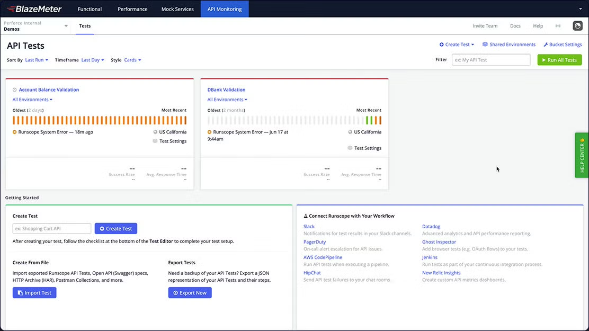The height and width of the screenshot is (331, 589).
Task: Open AWS CodePipeline integration link
Action: click(x=323, y=257)
